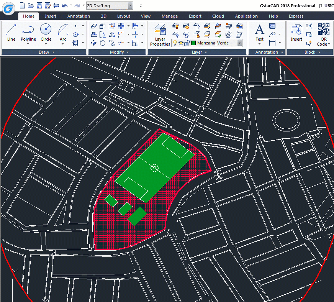This screenshot has height=302, width=334.
Task: Open the 3D ribbon tab
Action: pos(103,16)
